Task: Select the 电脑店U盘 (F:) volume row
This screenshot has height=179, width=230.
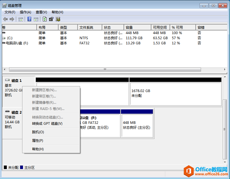Action: pos(17,43)
